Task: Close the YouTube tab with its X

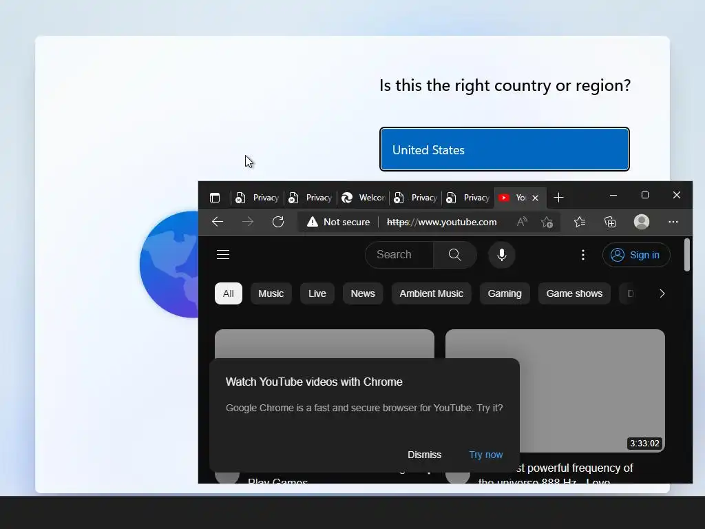Action: (x=535, y=198)
